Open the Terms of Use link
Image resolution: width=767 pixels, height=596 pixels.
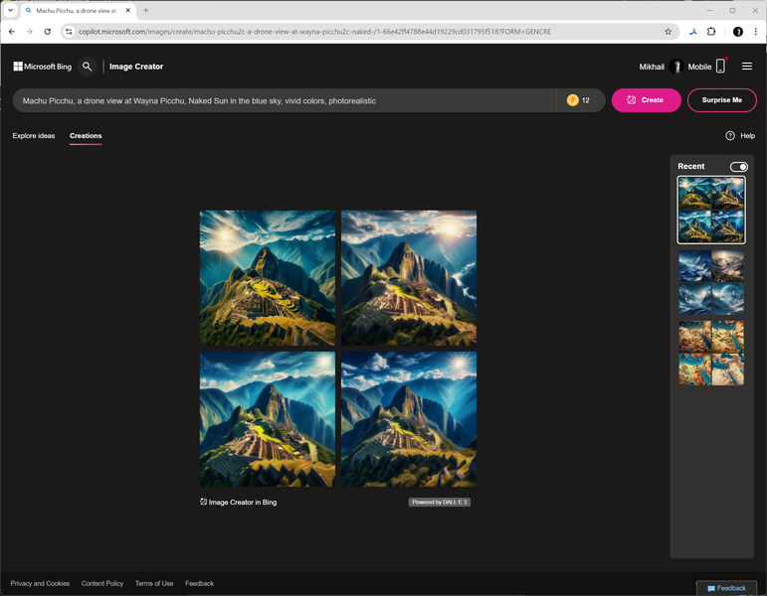click(x=154, y=583)
